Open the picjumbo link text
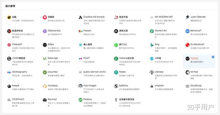Screen dimensions: 220x115 (53, 72)
